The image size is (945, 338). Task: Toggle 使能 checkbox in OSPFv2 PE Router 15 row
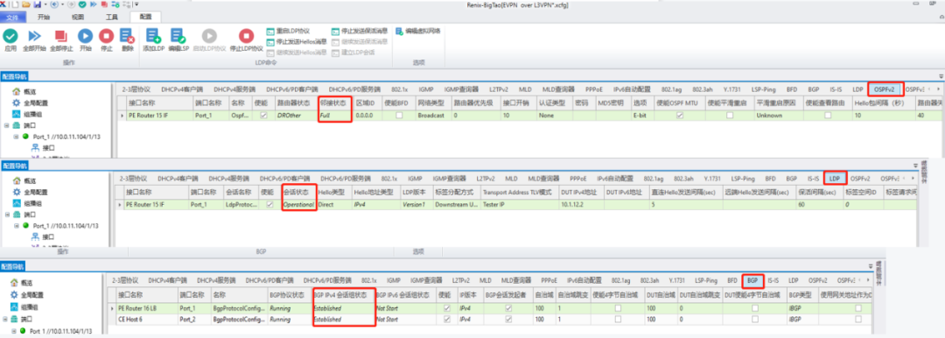pyautogui.click(x=262, y=115)
